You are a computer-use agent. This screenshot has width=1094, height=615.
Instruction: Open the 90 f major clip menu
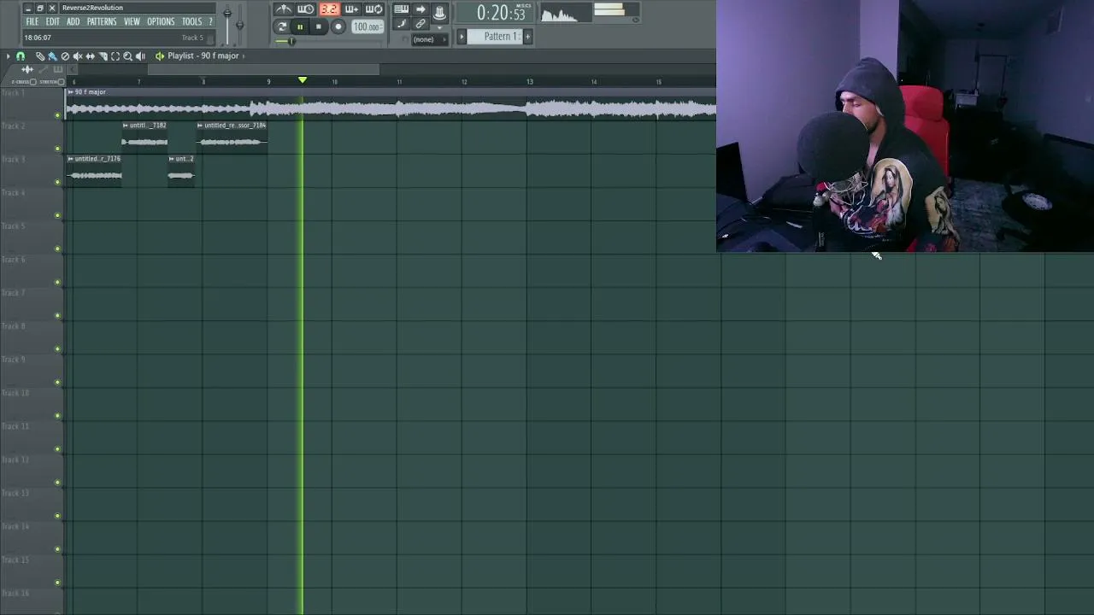(71, 92)
